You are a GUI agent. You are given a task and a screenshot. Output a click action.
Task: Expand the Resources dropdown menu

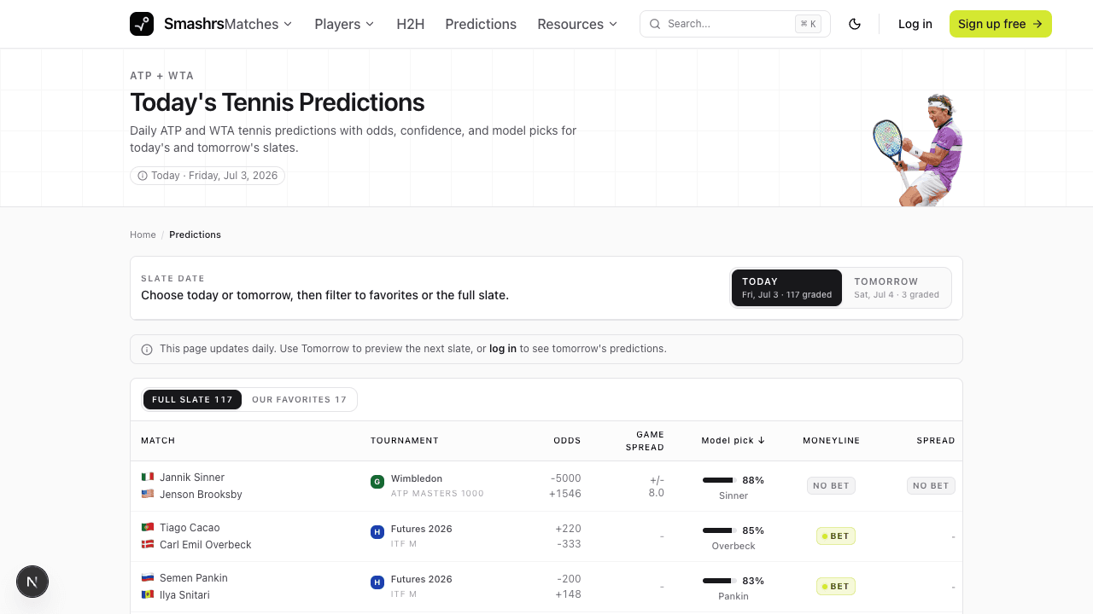click(578, 24)
